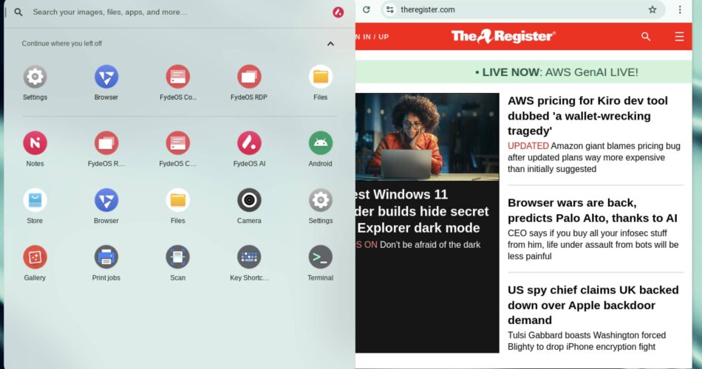
Task: Open the Key Shortcuts app
Action: [249, 257]
